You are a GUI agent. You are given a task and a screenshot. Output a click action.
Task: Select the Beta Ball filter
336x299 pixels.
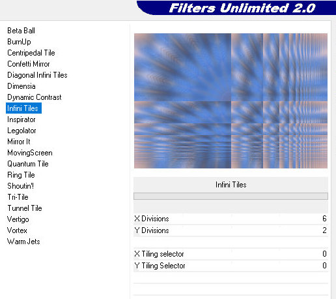click(21, 31)
